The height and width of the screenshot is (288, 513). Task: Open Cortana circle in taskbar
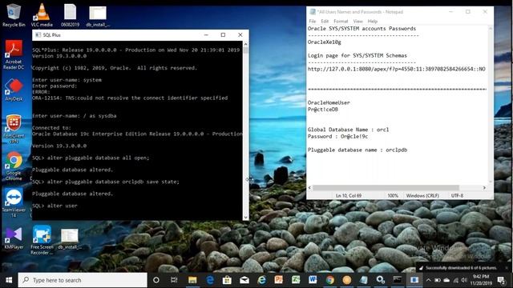pyautogui.click(x=156, y=280)
